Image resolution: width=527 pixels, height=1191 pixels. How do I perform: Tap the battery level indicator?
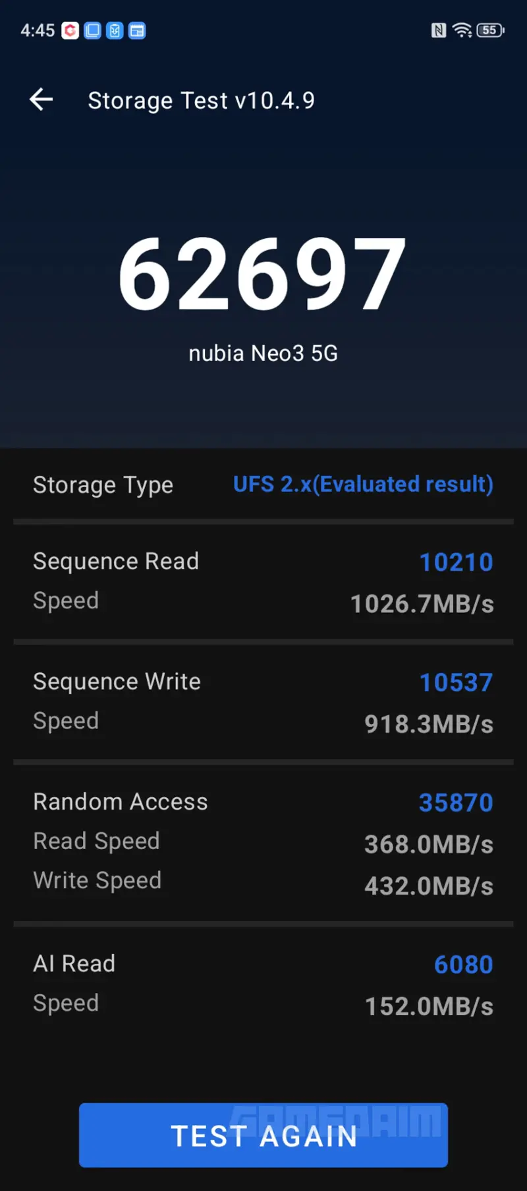coord(490,30)
